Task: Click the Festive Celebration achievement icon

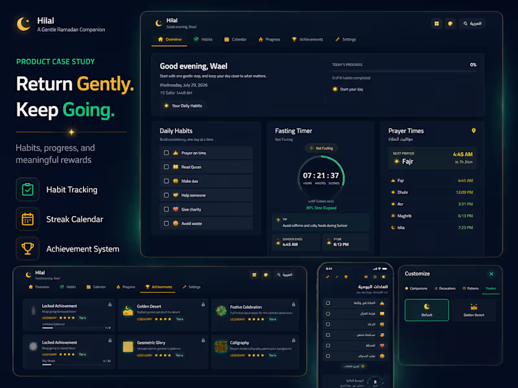Action: tap(221, 310)
